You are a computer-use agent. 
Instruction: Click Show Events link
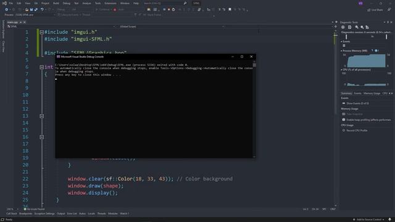point(358,104)
